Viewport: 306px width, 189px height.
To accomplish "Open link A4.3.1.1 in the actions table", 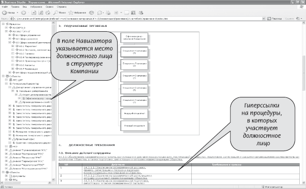I will pyautogui.click(x=115, y=170).
